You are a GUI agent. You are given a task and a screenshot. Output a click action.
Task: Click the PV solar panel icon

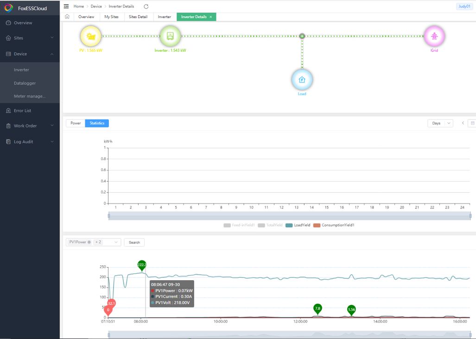click(91, 36)
